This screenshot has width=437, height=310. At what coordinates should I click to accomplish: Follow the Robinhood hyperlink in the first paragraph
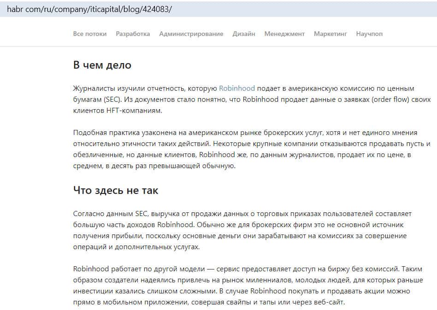click(237, 88)
